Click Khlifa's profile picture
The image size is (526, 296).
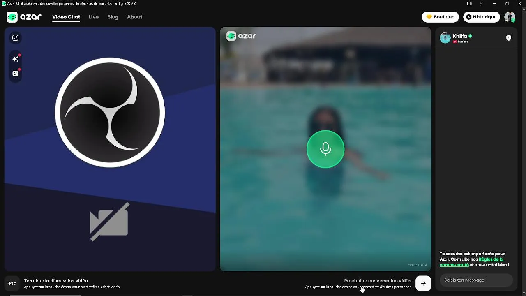(x=445, y=38)
